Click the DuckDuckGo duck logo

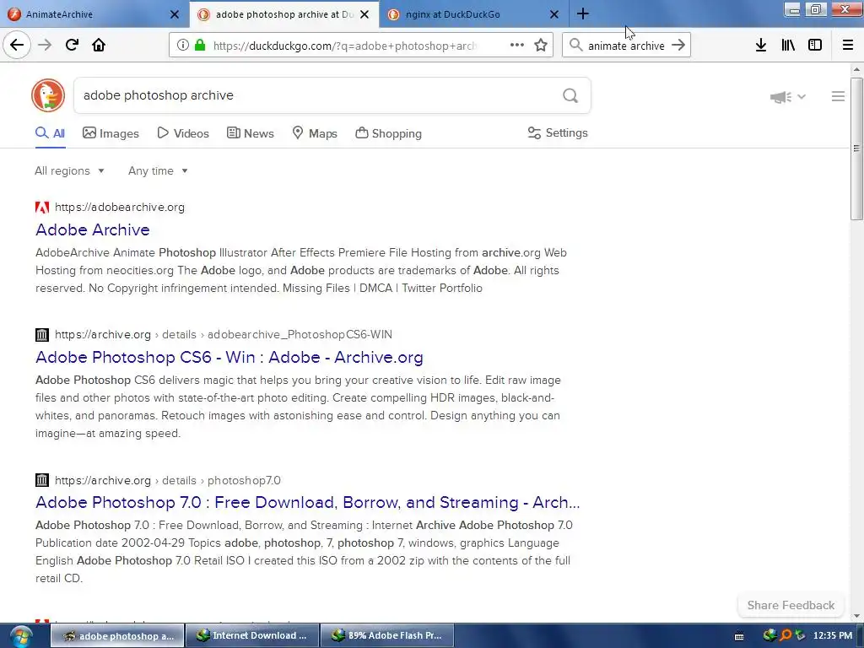[x=48, y=95]
